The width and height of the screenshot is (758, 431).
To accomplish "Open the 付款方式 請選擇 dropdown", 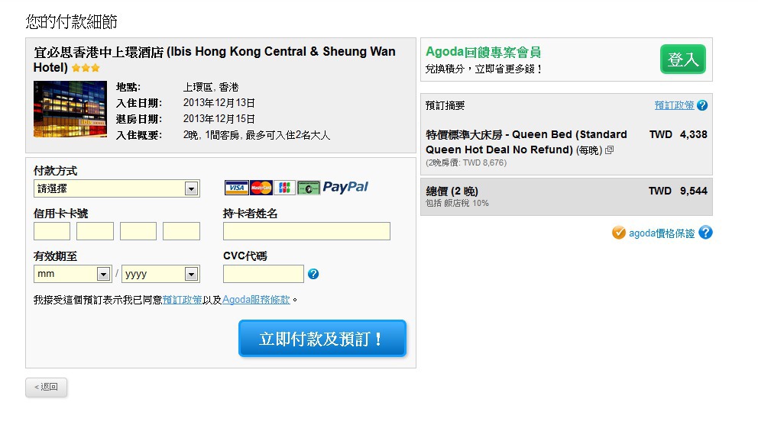I will coord(116,188).
